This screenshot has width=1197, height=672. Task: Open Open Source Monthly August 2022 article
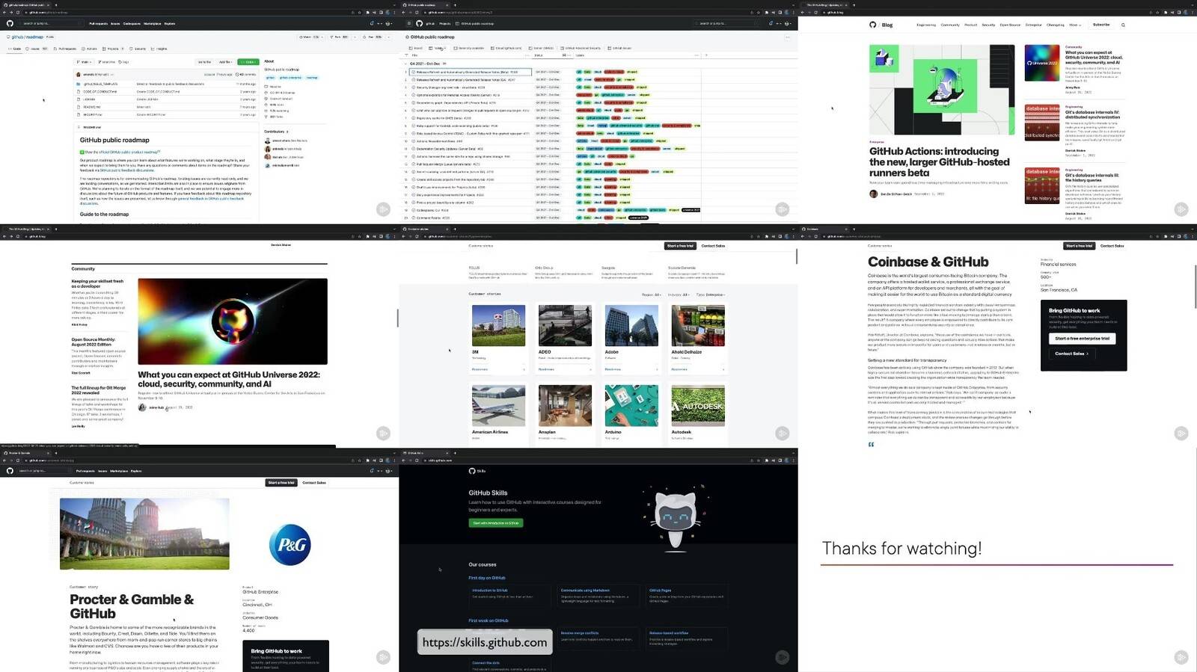(x=94, y=341)
